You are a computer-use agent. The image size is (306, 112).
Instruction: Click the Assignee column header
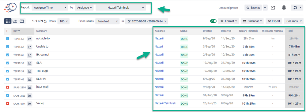160,31
